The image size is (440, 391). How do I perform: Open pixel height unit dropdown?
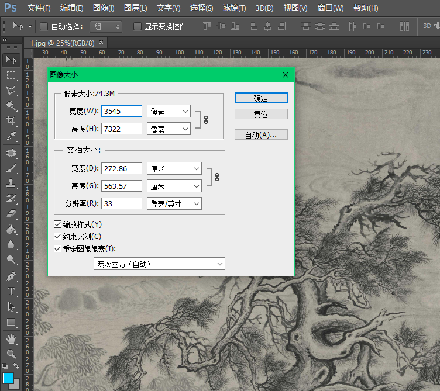(169, 129)
